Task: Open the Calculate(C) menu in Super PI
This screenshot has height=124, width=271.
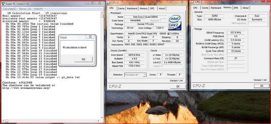Action: coord(9,9)
